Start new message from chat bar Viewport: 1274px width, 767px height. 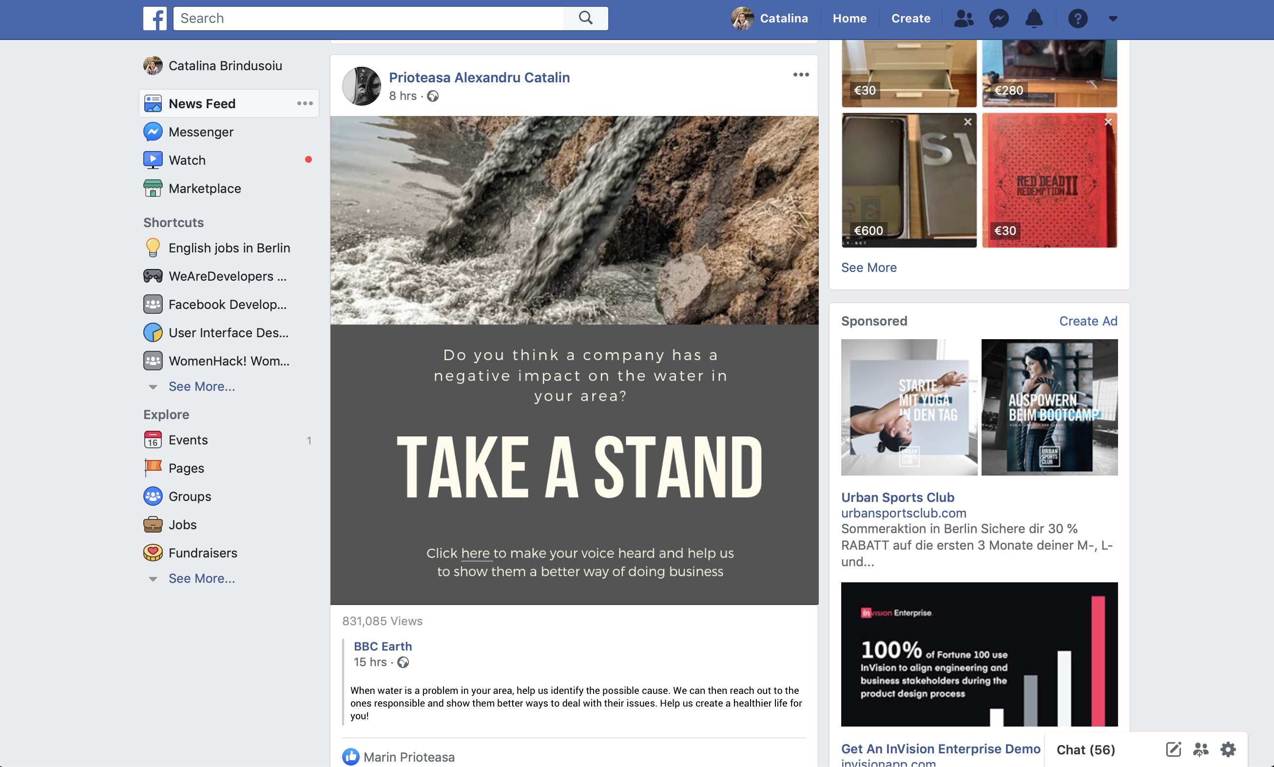point(1173,749)
